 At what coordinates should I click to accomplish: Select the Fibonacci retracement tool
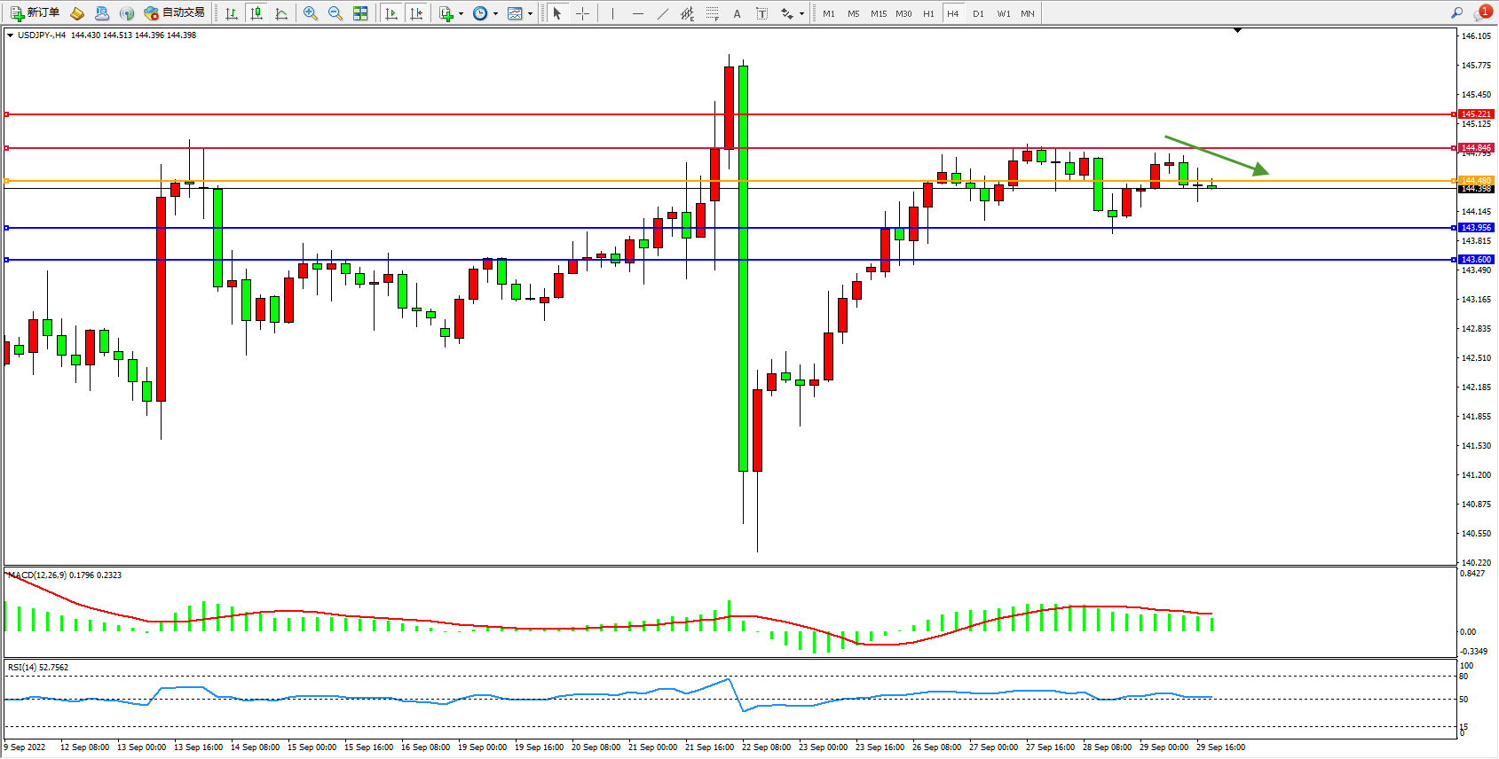coord(712,13)
